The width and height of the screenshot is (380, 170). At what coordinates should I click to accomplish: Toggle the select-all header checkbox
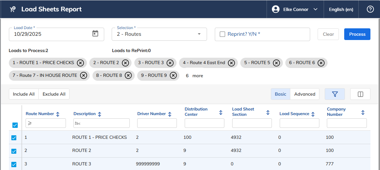[x=15, y=125]
